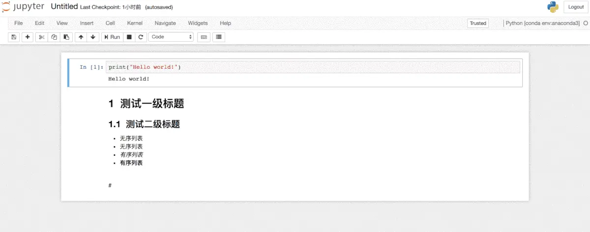Image resolution: width=590 pixels, height=232 pixels.
Task: Click the italic 有序列表 list item
Action: coord(131,155)
